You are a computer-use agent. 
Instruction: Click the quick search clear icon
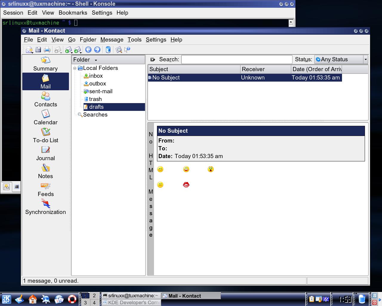click(153, 59)
